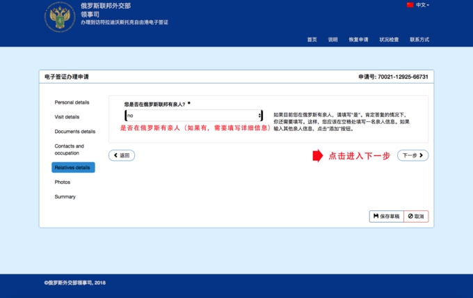Open the Documents details step
473x298 pixels.
[x=74, y=132]
